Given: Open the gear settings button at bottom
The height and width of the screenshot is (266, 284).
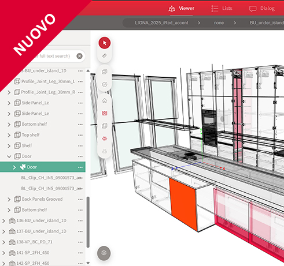Looking at the screenshot, I should 104,253.
